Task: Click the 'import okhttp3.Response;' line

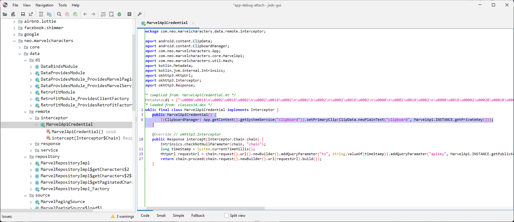Action: [x=170, y=85]
